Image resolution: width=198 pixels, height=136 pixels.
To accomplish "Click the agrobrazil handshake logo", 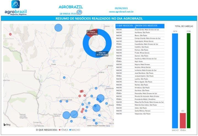I will pos(15,4).
